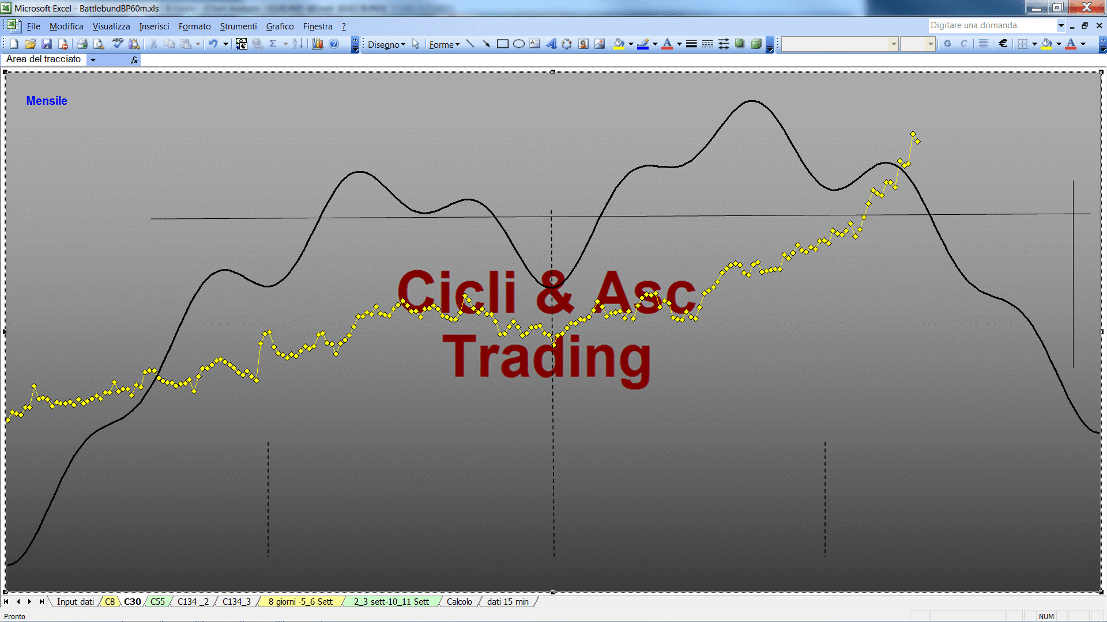Switch to the dati 15 min sheet tab
The height and width of the screenshot is (622, 1107).
(507, 601)
